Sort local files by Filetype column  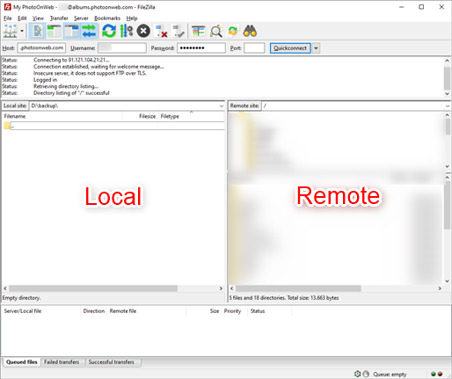191,116
